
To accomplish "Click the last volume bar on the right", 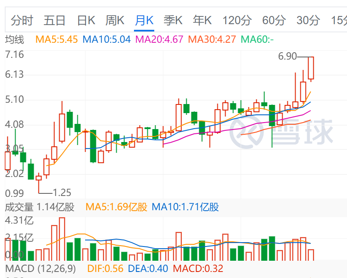I will click(311, 255).
